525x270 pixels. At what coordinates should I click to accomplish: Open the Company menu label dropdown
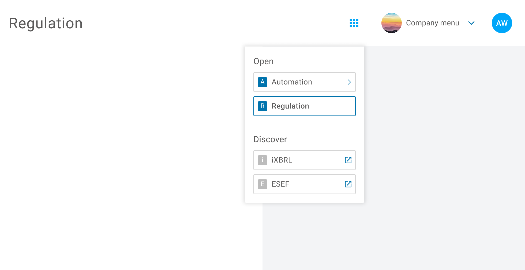pos(432,23)
